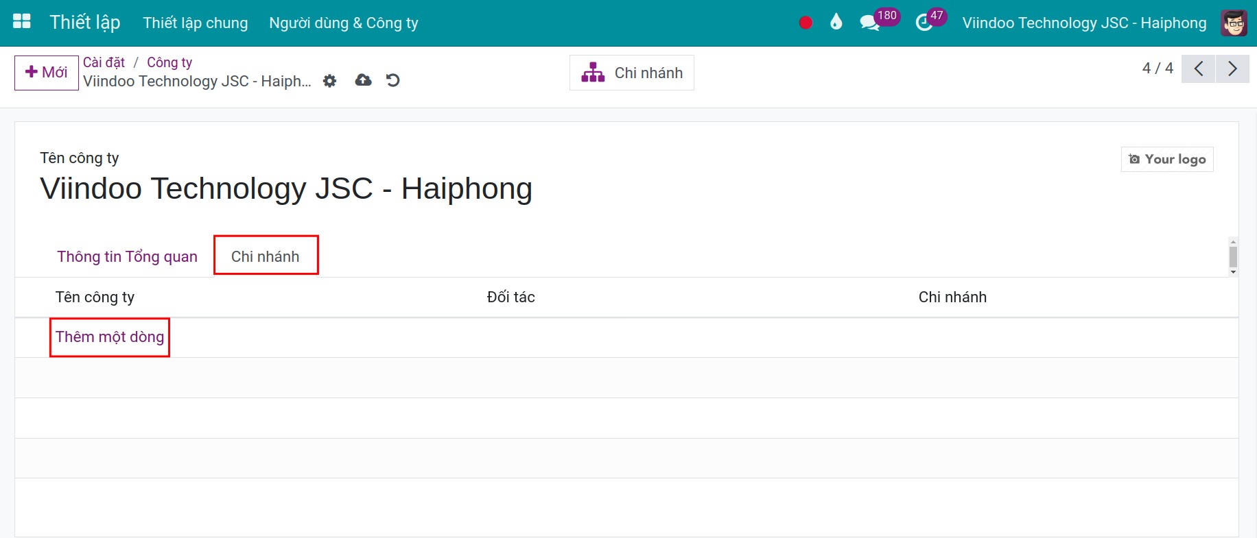Edit the company name field
Screen dimensions: 1257x538
286,188
